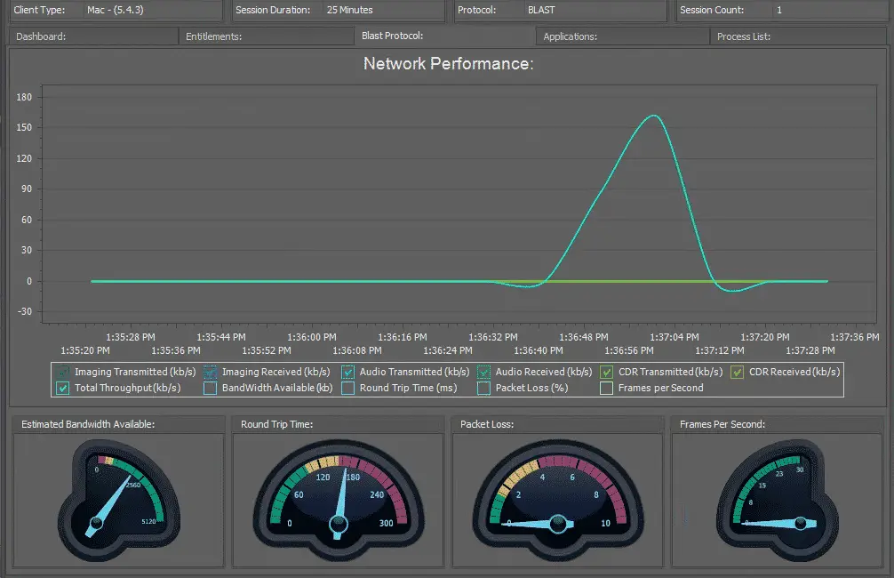Disable CDR Received (kb/s) series

[x=738, y=372]
